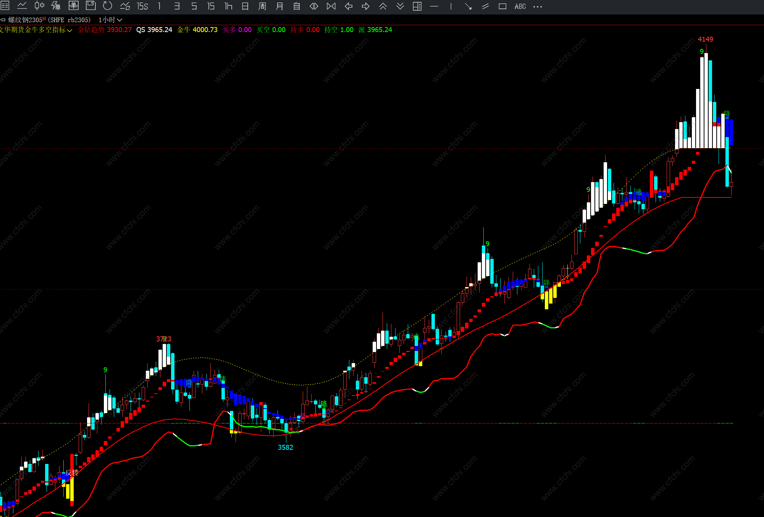Click the 4149 peak price label
Viewport: 764px width, 517px height.
(x=705, y=39)
